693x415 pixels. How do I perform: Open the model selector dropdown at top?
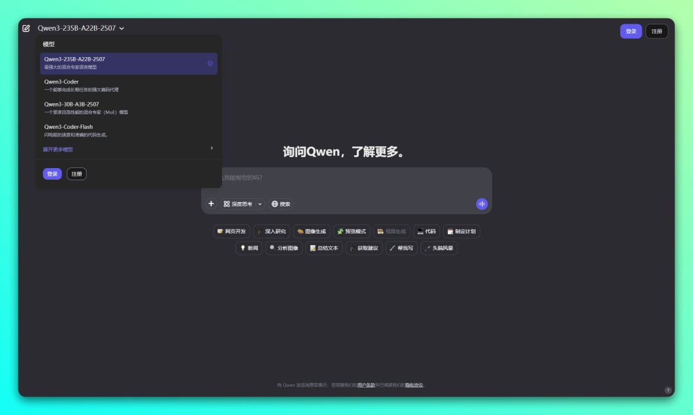pos(80,28)
